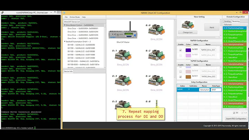This screenshot has width=249, height=140.
Task: Click the pink 0x1606 color swatch
Action: tap(188, 55)
